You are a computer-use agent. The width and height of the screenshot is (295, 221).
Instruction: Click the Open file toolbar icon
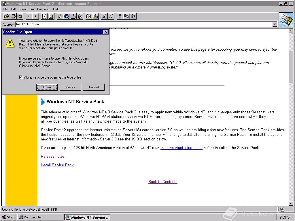[7, 16]
